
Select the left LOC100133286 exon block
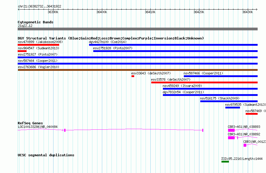65,130
